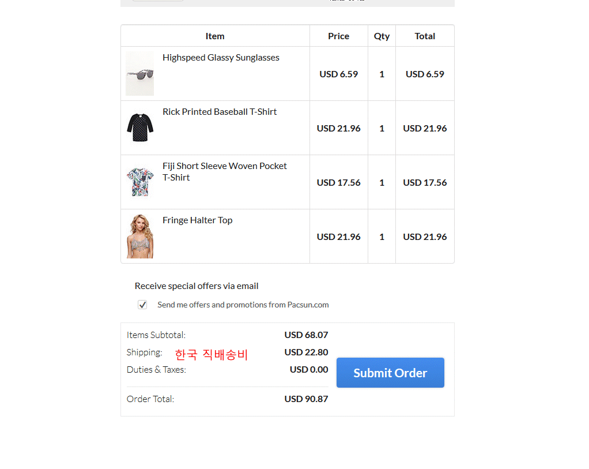
Task: Click the Rick Printed Baseball T-Shirt title
Action: [220, 112]
